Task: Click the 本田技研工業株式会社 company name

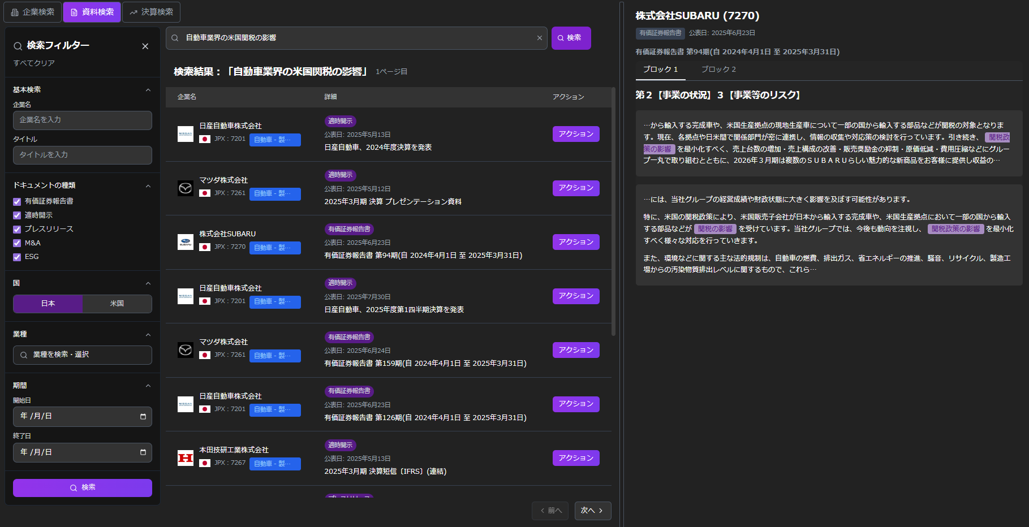Action: coord(234,450)
